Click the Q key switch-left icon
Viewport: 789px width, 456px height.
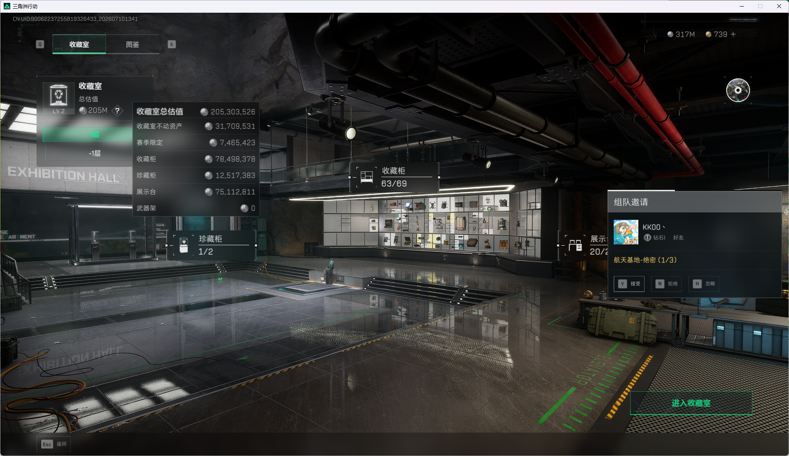click(x=40, y=44)
